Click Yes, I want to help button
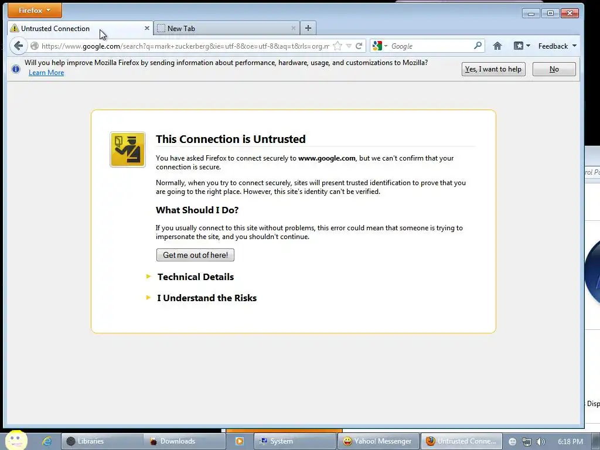600x450 pixels. point(493,69)
